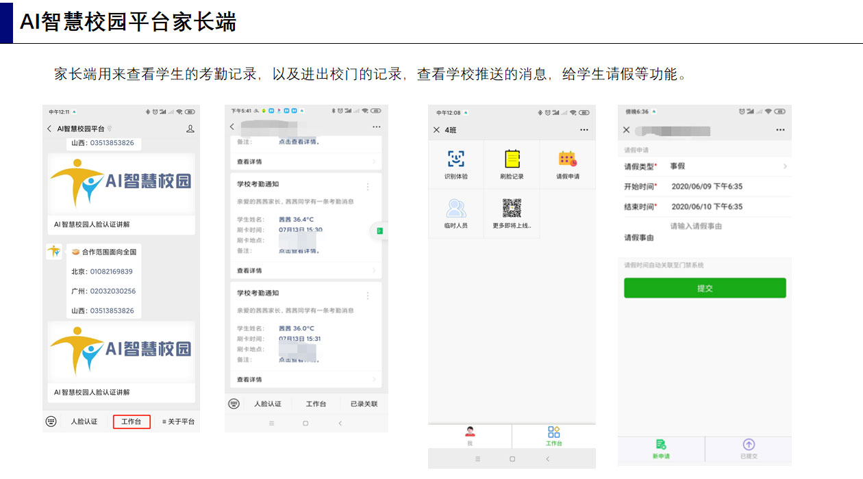Select the 开始时间 date field
The width and height of the screenshot is (863, 479).
click(706, 187)
